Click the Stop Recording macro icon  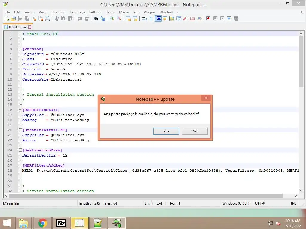(215, 18)
